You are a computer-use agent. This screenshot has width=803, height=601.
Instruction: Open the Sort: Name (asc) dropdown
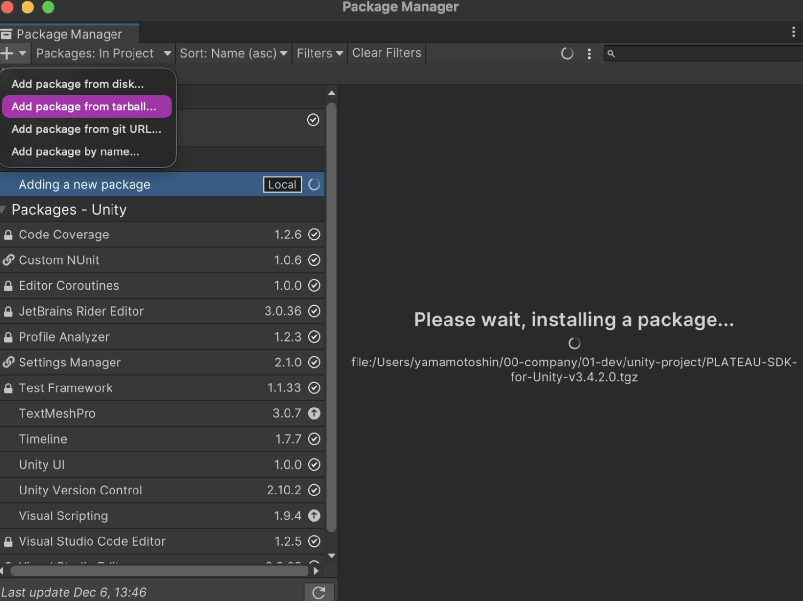(x=233, y=53)
